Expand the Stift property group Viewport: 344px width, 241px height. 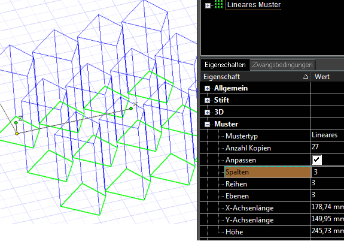[207, 101]
